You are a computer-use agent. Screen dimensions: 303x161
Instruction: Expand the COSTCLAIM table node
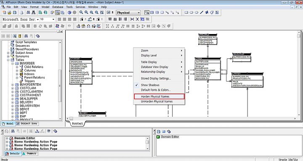(x=13, y=88)
